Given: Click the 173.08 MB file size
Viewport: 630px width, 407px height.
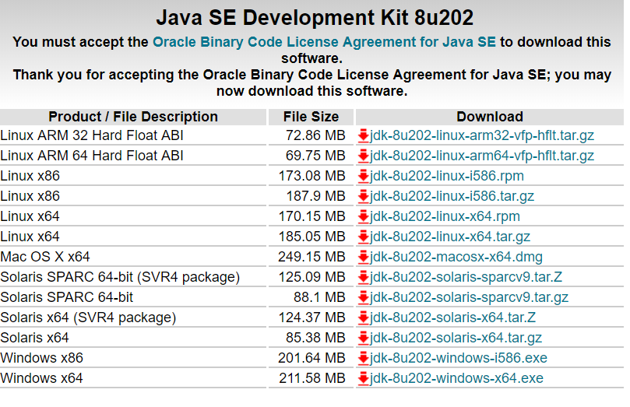Looking at the screenshot, I should pos(311,176).
